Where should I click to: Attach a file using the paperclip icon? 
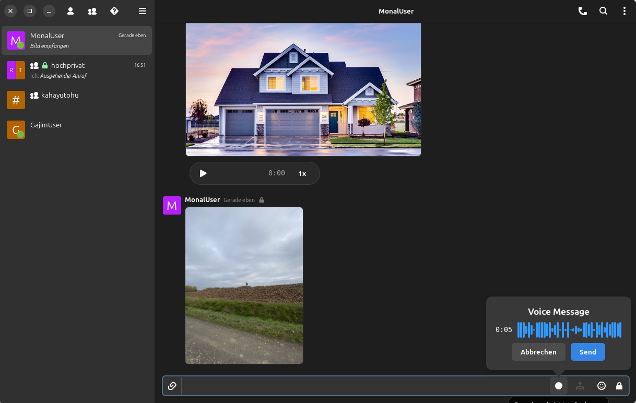click(x=172, y=386)
